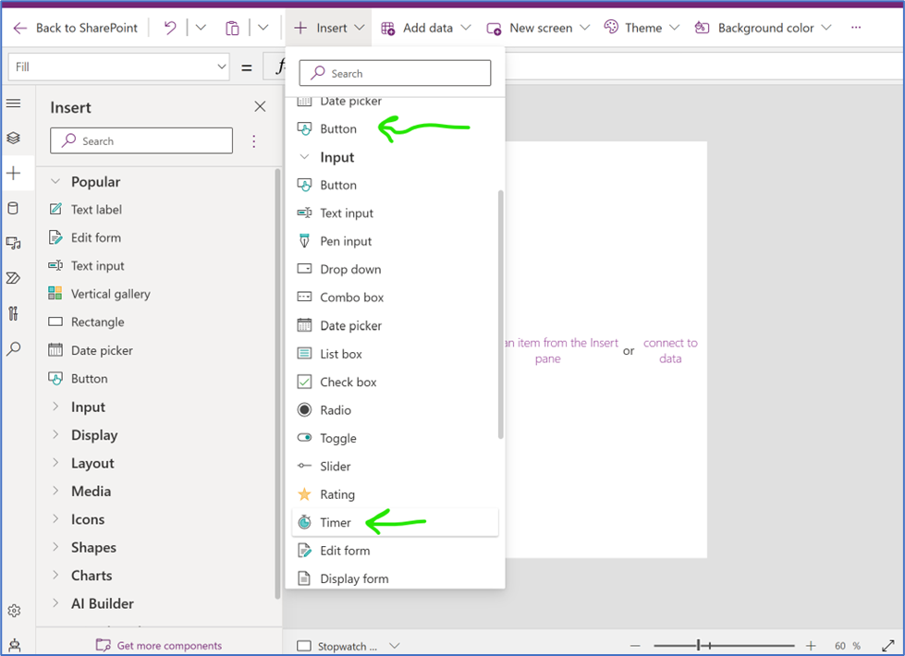
Task: Select the plus Insert icon in the left rail
Action: point(13,173)
